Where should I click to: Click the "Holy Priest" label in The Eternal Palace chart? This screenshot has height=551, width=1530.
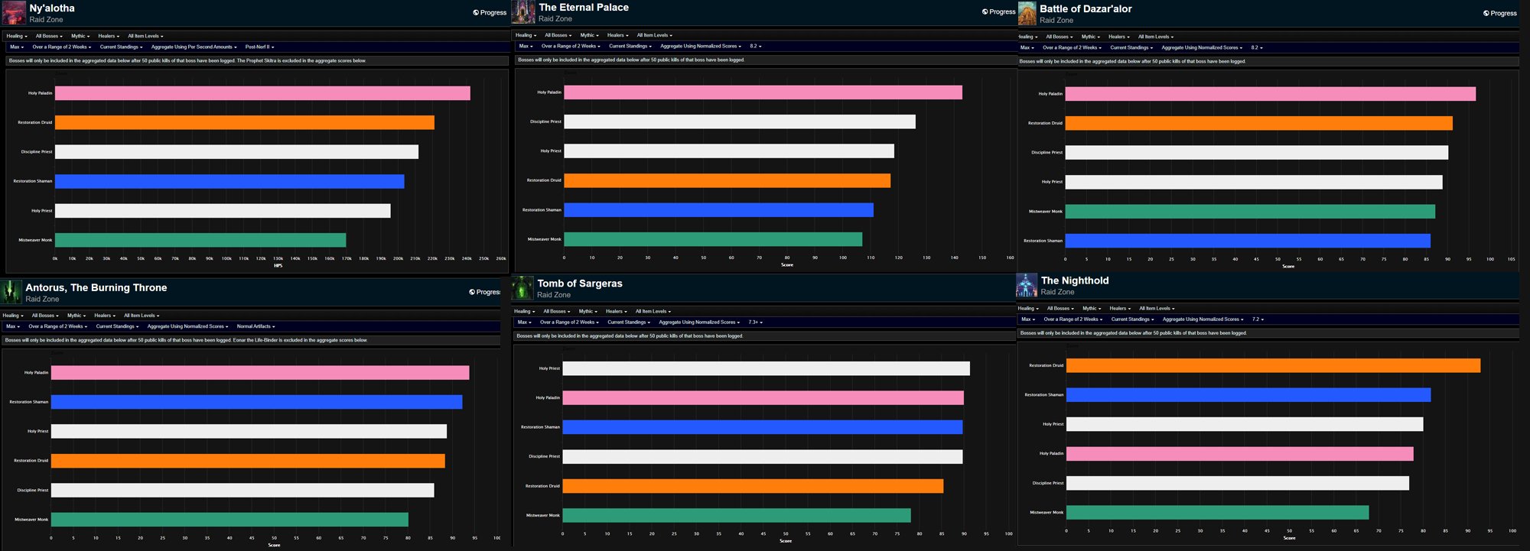[x=551, y=151]
